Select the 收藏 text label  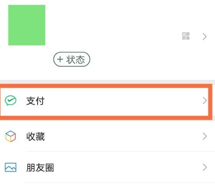point(36,136)
